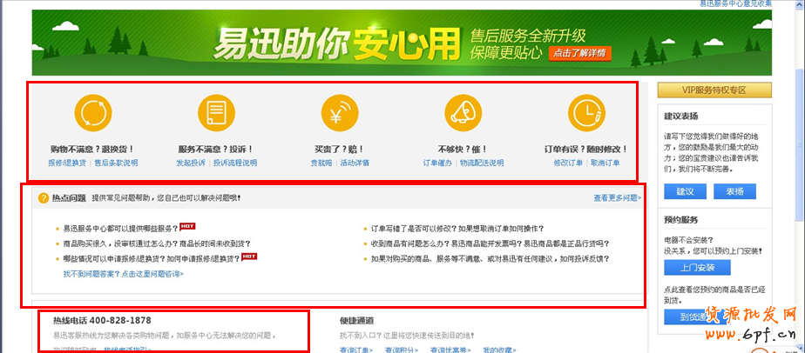This screenshot has width=805, height=353.
Task: Click the 修改订单 link
Action: click(x=568, y=163)
